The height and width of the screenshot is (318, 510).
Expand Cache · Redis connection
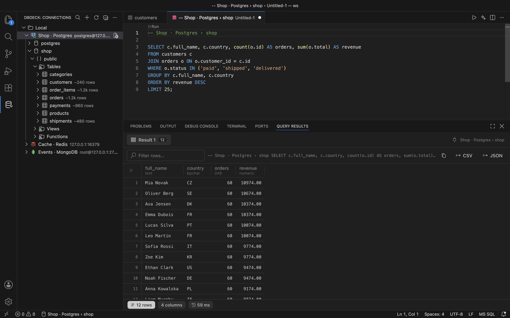(27, 144)
